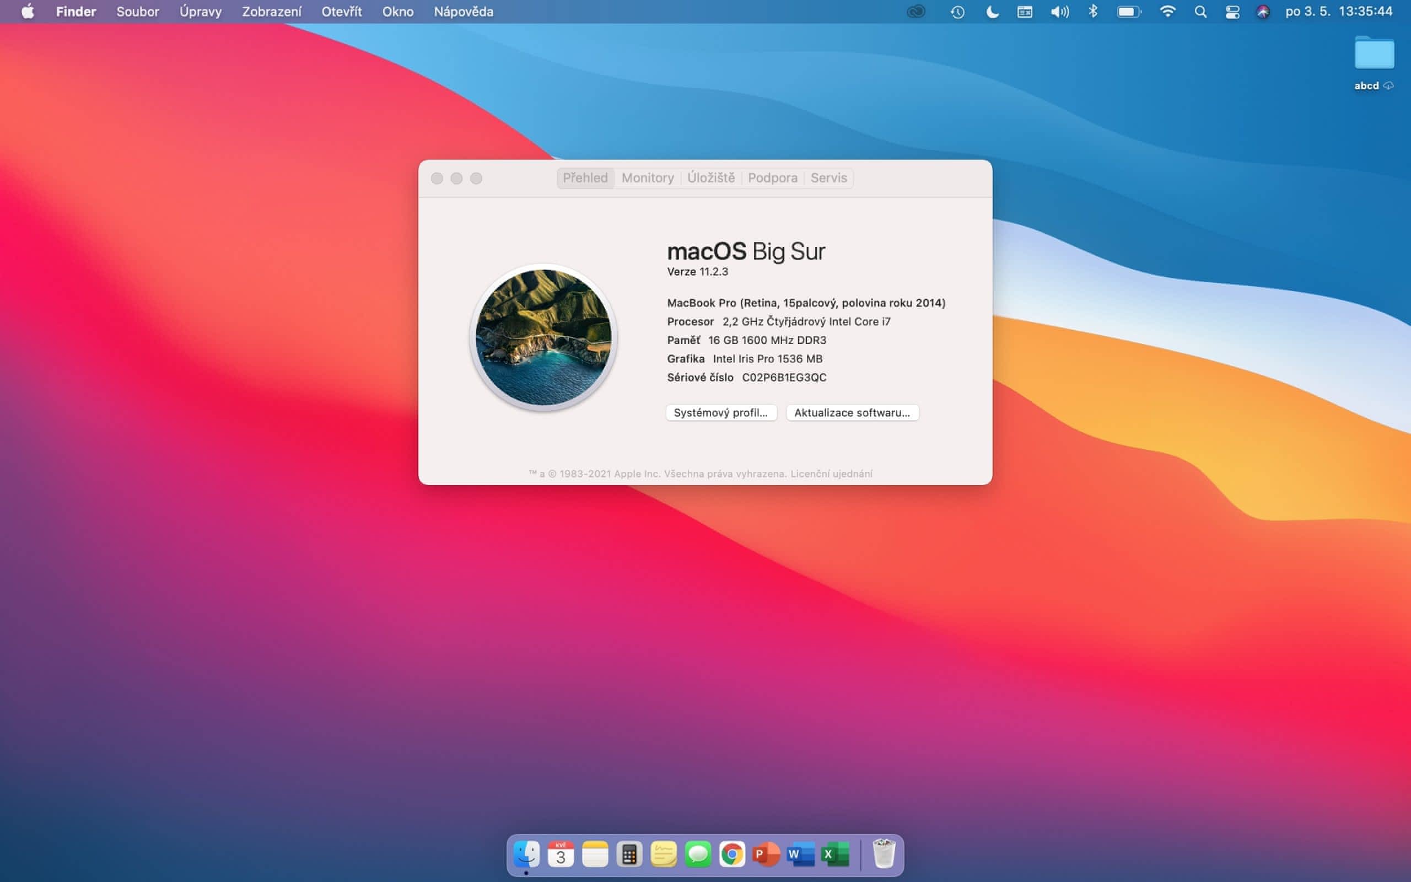This screenshot has height=882, width=1411.
Task: Open the Apple menu
Action: click(x=28, y=12)
